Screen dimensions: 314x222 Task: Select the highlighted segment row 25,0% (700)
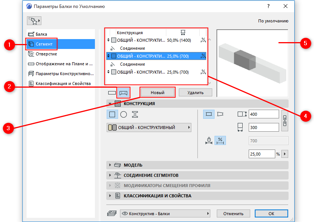tap(156, 56)
